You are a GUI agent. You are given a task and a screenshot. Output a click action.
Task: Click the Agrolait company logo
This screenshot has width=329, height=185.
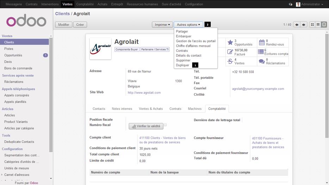100,49
